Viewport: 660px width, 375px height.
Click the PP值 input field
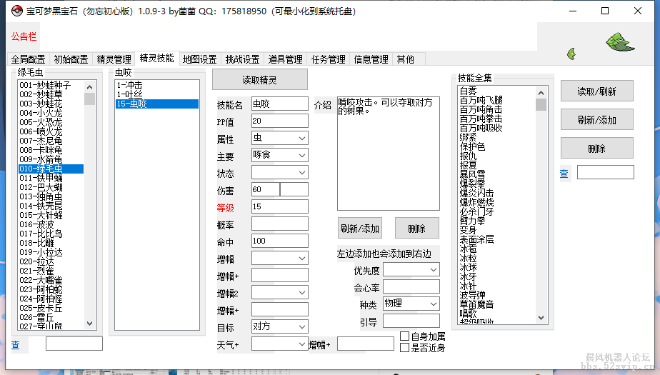(x=279, y=121)
